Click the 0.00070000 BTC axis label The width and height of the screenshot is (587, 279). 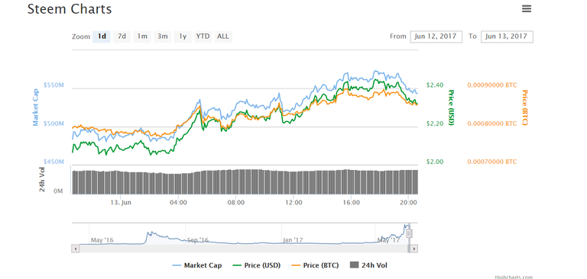click(492, 162)
